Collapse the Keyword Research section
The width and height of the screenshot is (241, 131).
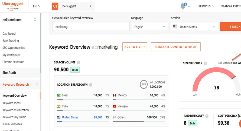point(37,85)
